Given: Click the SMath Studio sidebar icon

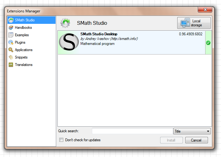Looking at the screenshot, I should click(11, 20).
